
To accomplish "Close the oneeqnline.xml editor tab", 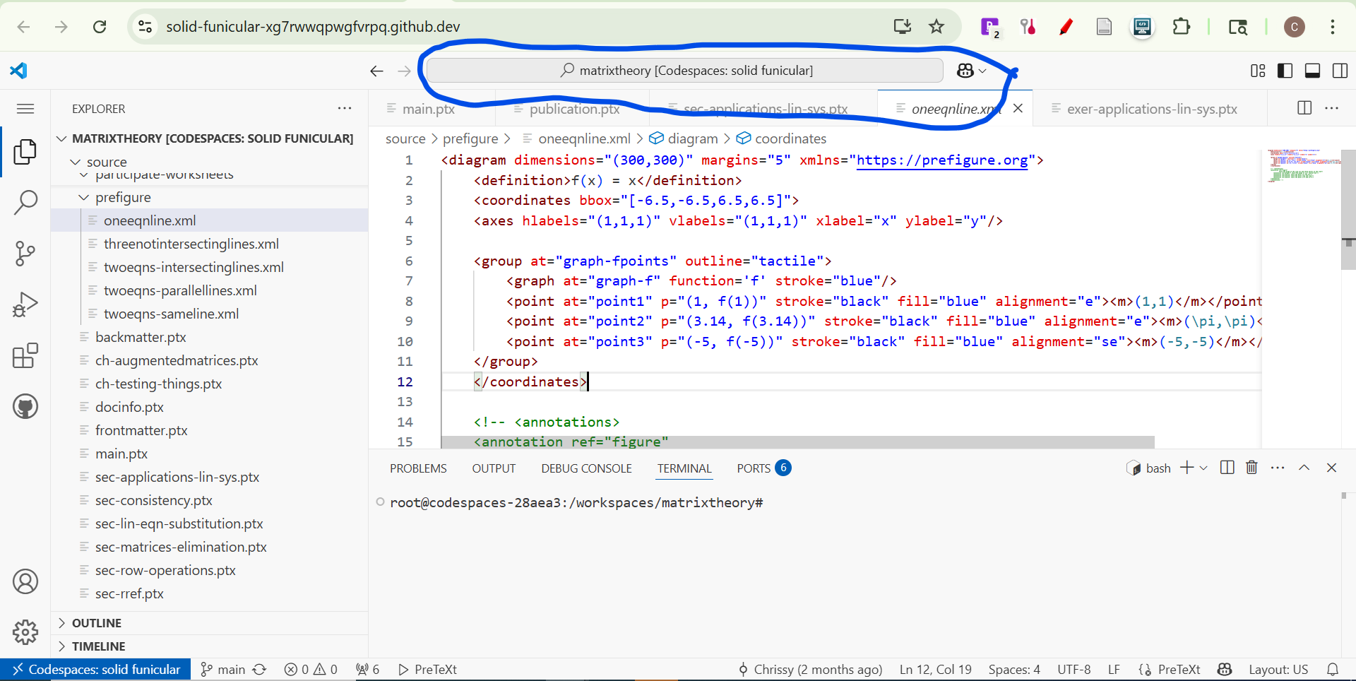I will [1018, 108].
